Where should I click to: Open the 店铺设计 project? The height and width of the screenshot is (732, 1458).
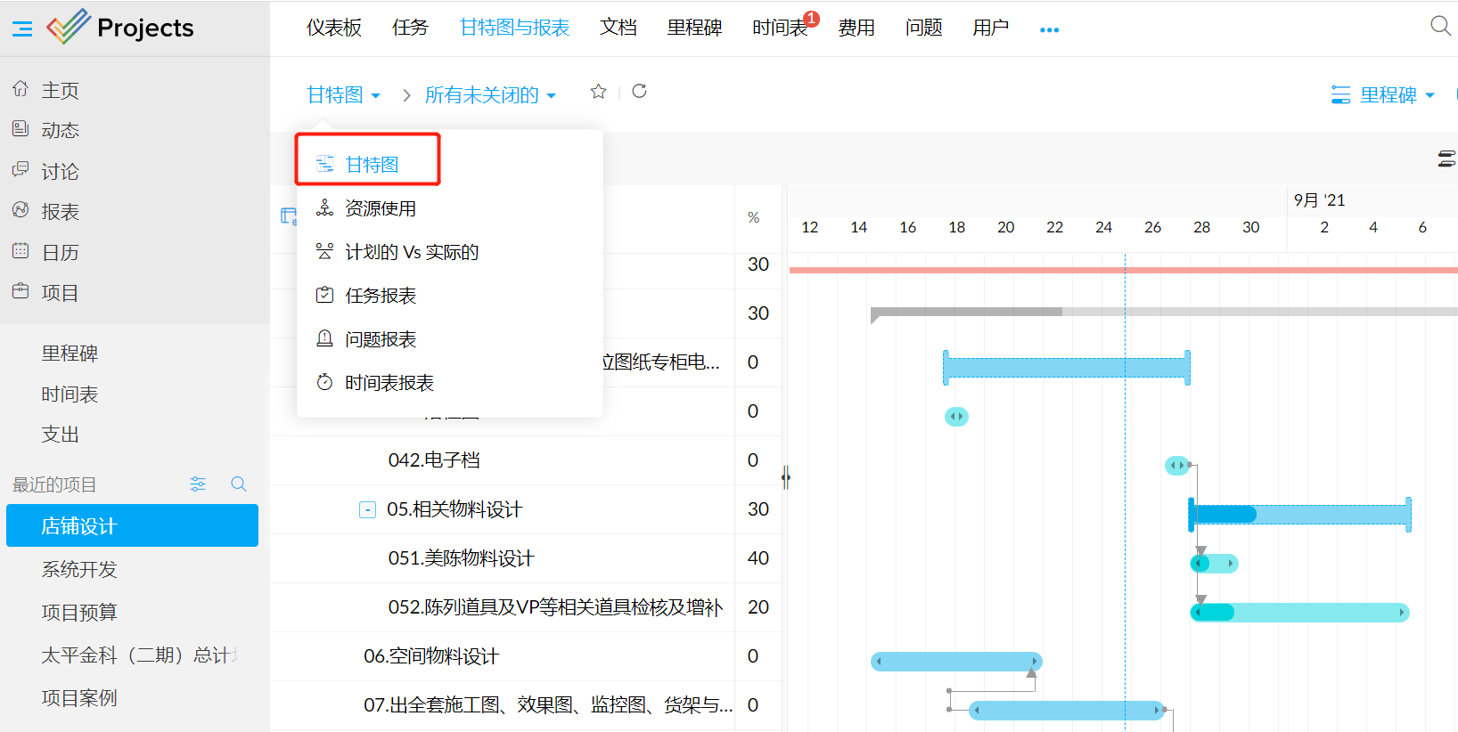coord(132,525)
